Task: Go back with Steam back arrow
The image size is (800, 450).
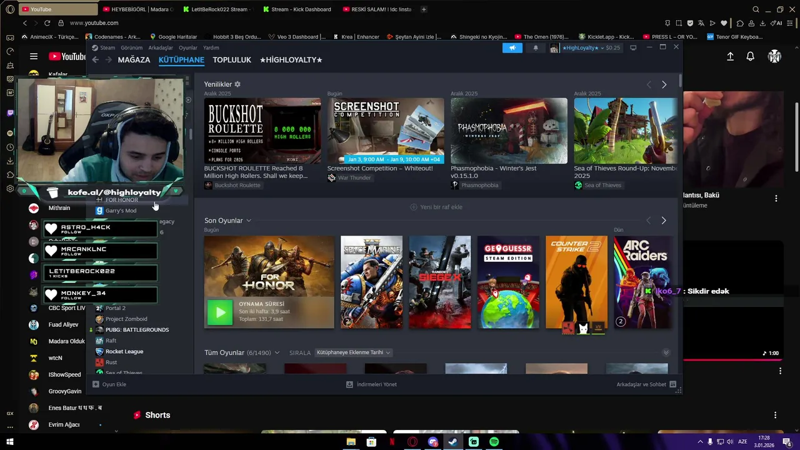Action: (95, 60)
